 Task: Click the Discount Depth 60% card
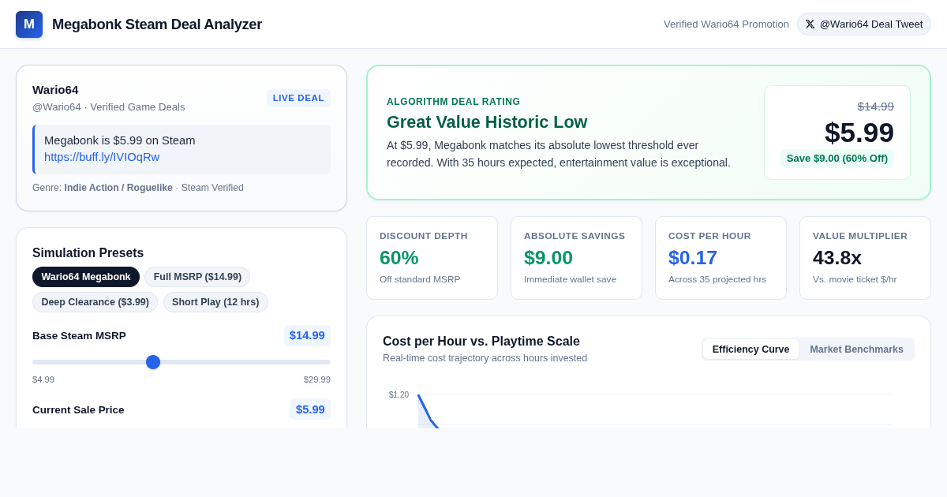coord(432,258)
